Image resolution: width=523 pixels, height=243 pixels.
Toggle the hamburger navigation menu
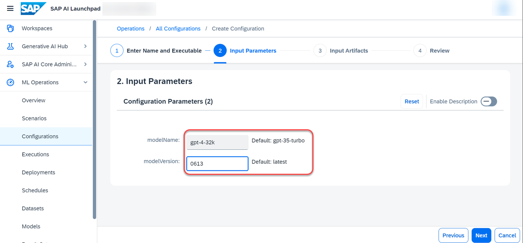tap(10, 8)
